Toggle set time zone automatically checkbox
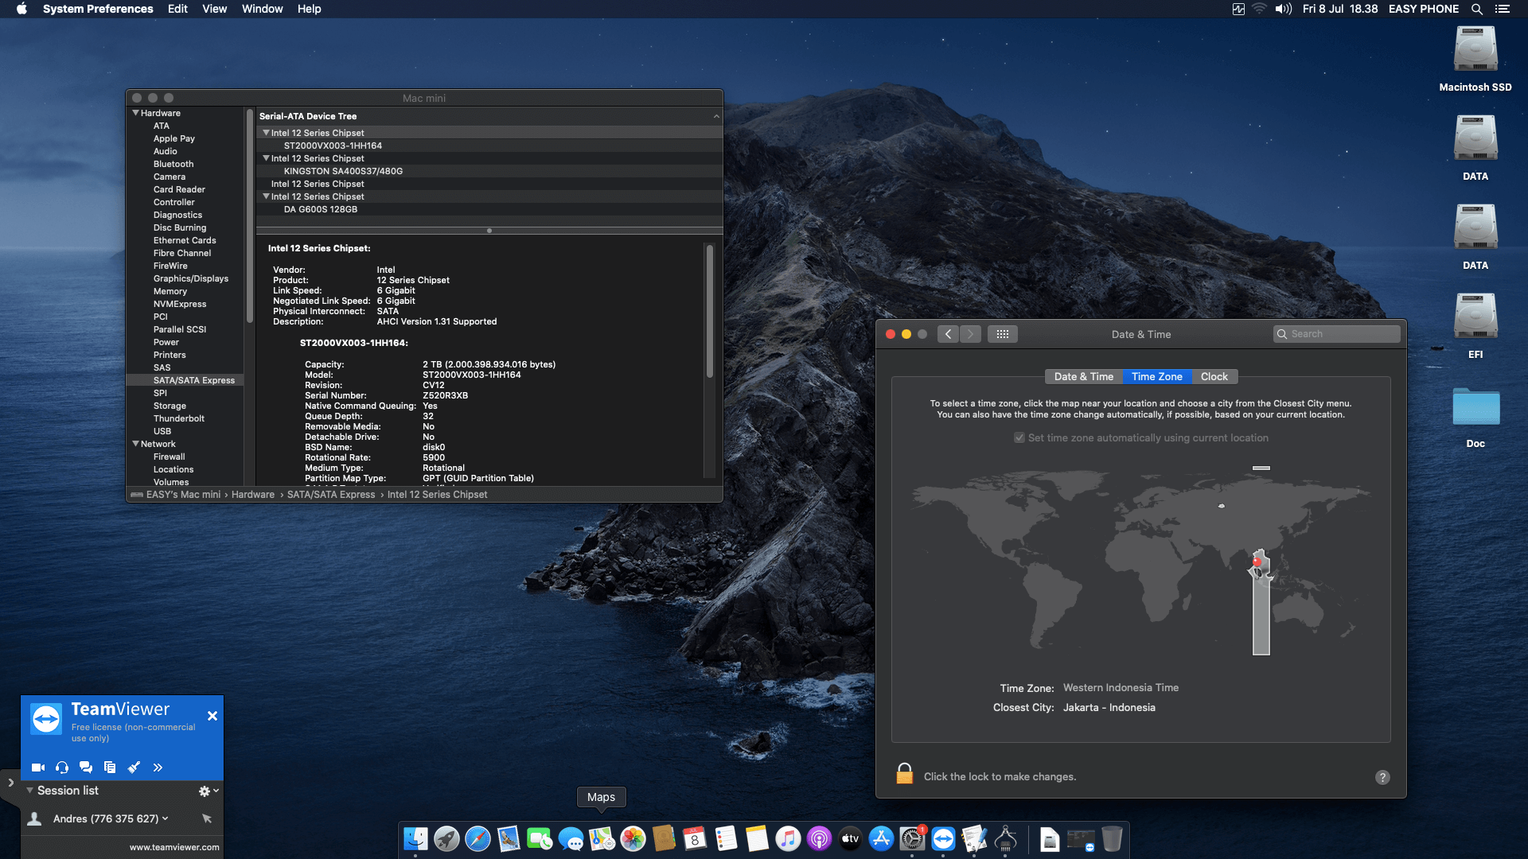Screen dimensions: 1528x859 pyautogui.click(x=1019, y=438)
